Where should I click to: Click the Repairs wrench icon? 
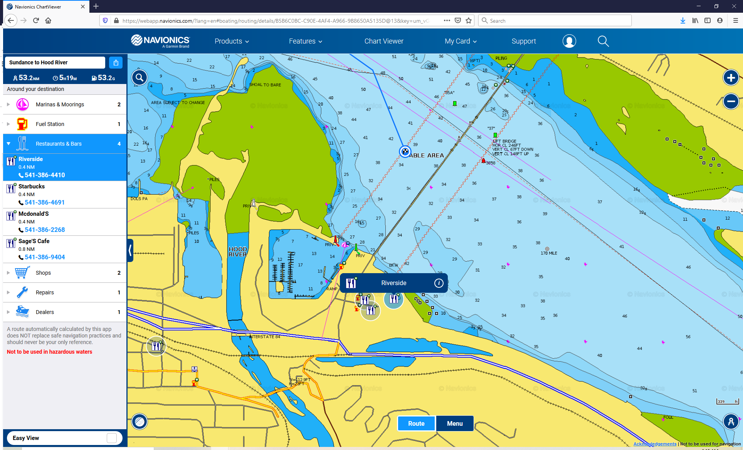click(22, 292)
